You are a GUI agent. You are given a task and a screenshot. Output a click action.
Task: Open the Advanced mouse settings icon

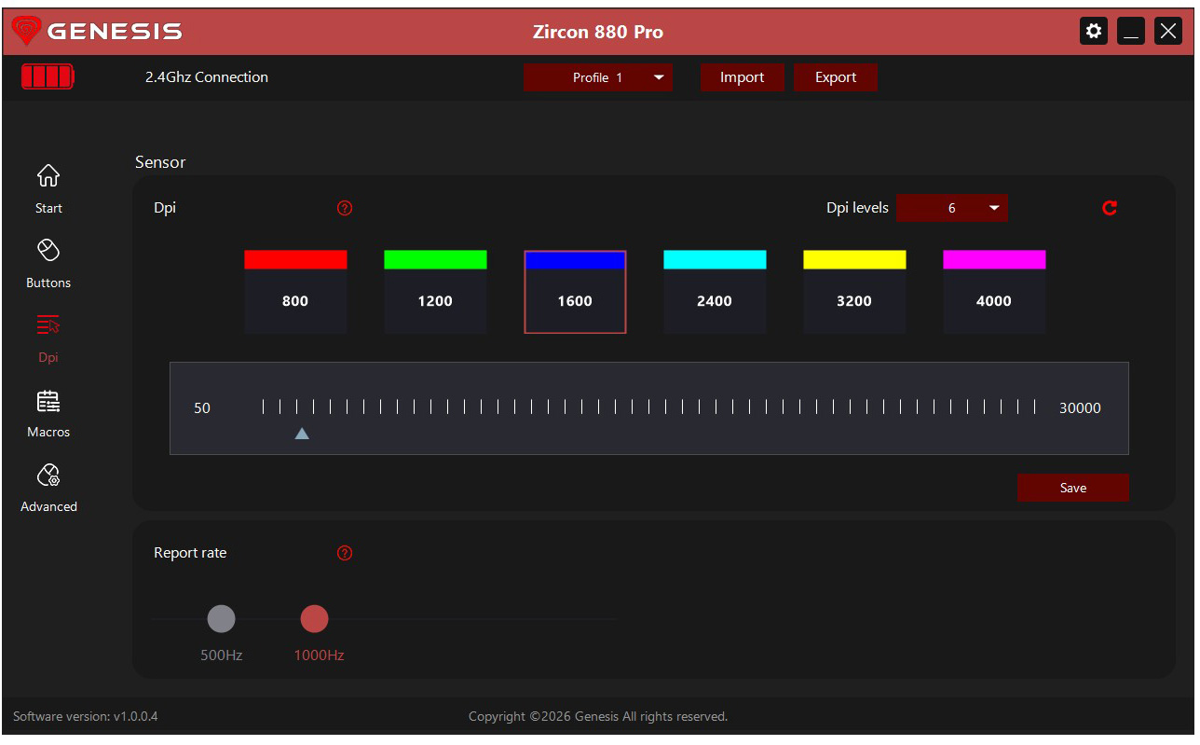[48, 475]
